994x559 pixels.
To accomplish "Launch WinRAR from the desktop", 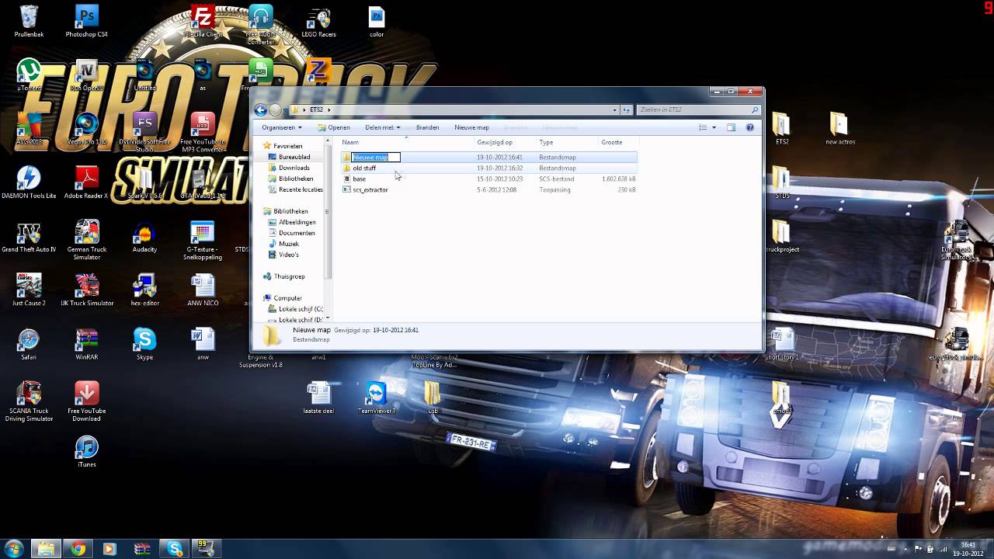I will (86, 344).
